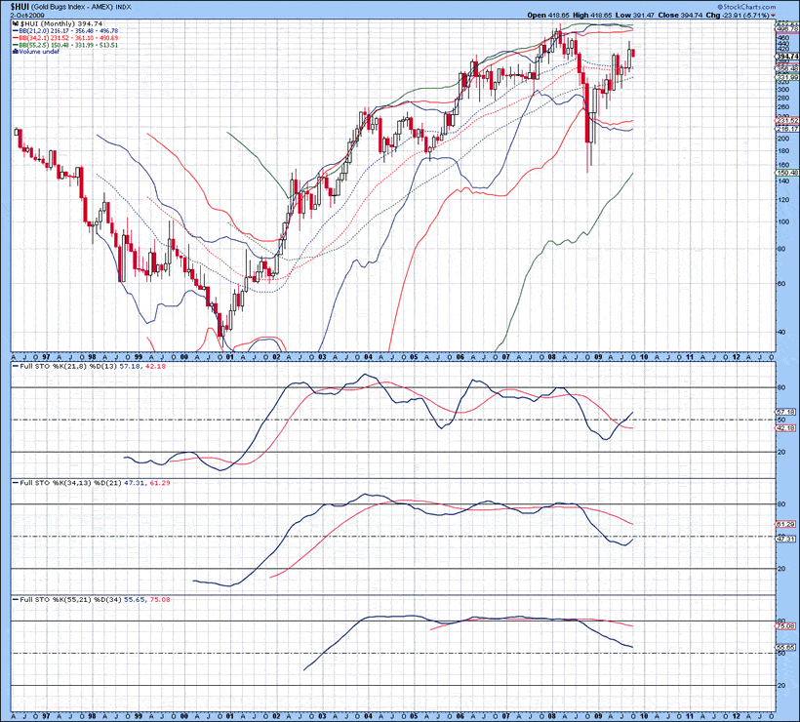
Task: Click the Volume undef legend label
Action: point(36,51)
